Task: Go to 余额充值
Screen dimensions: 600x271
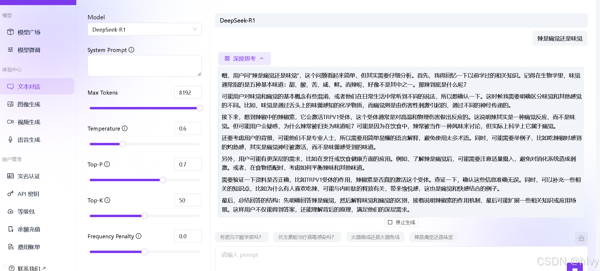Action: click(x=29, y=229)
